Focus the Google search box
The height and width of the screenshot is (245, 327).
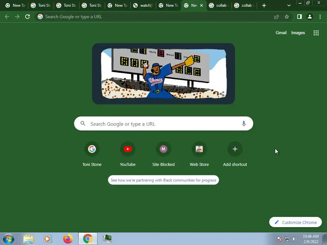(163, 123)
